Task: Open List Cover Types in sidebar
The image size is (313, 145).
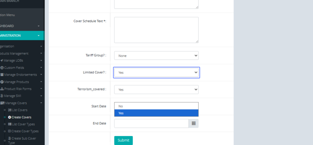Action: point(23,124)
